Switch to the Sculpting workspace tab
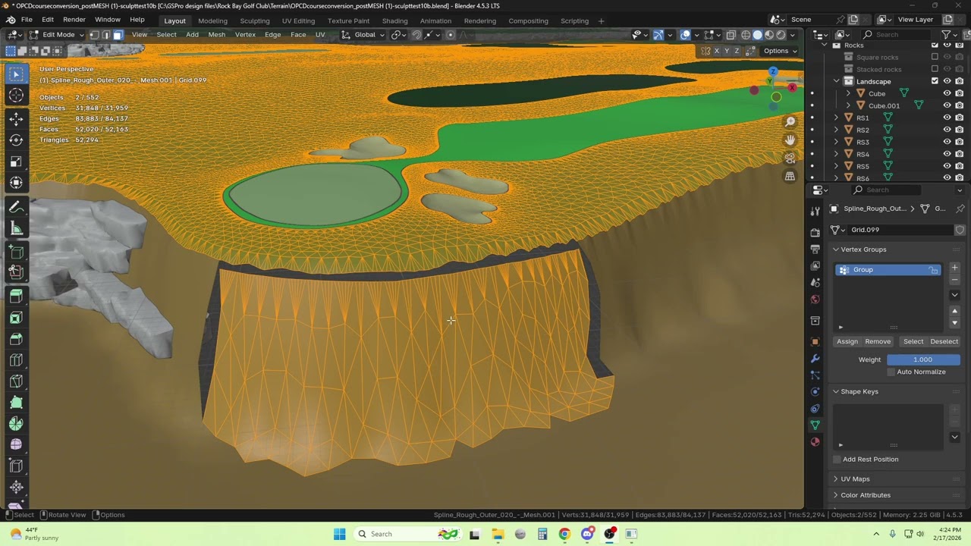Viewport: 971px width, 546px height. coord(255,20)
